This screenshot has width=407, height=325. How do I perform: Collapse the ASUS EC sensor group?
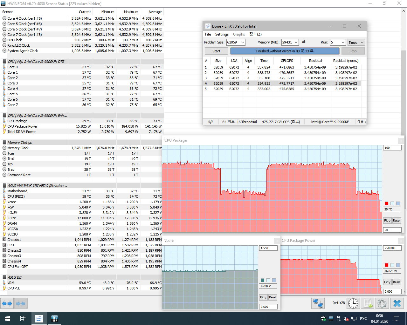coord(4,277)
